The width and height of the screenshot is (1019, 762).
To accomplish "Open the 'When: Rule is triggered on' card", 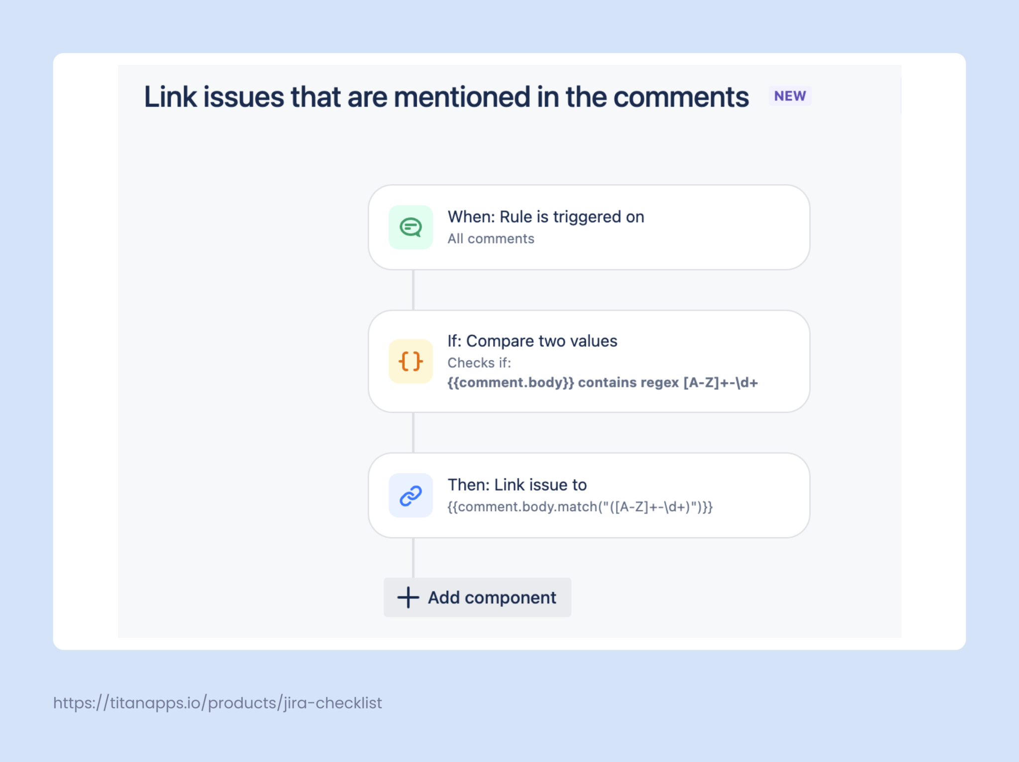I will click(x=589, y=227).
